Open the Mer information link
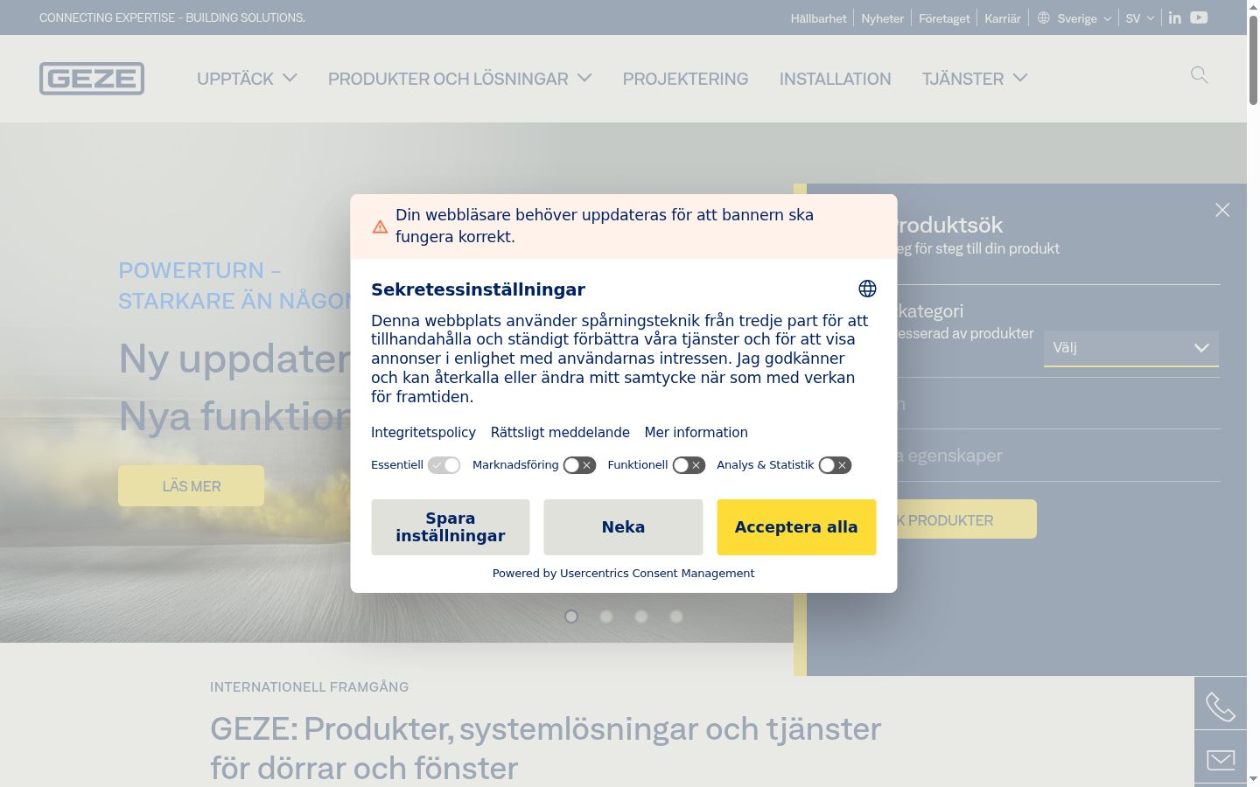Viewport: 1260px width, 787px height. click(x=696, y=432)
